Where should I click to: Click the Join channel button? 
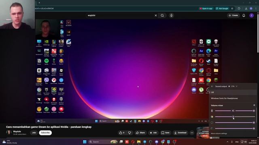click(34, 133)
